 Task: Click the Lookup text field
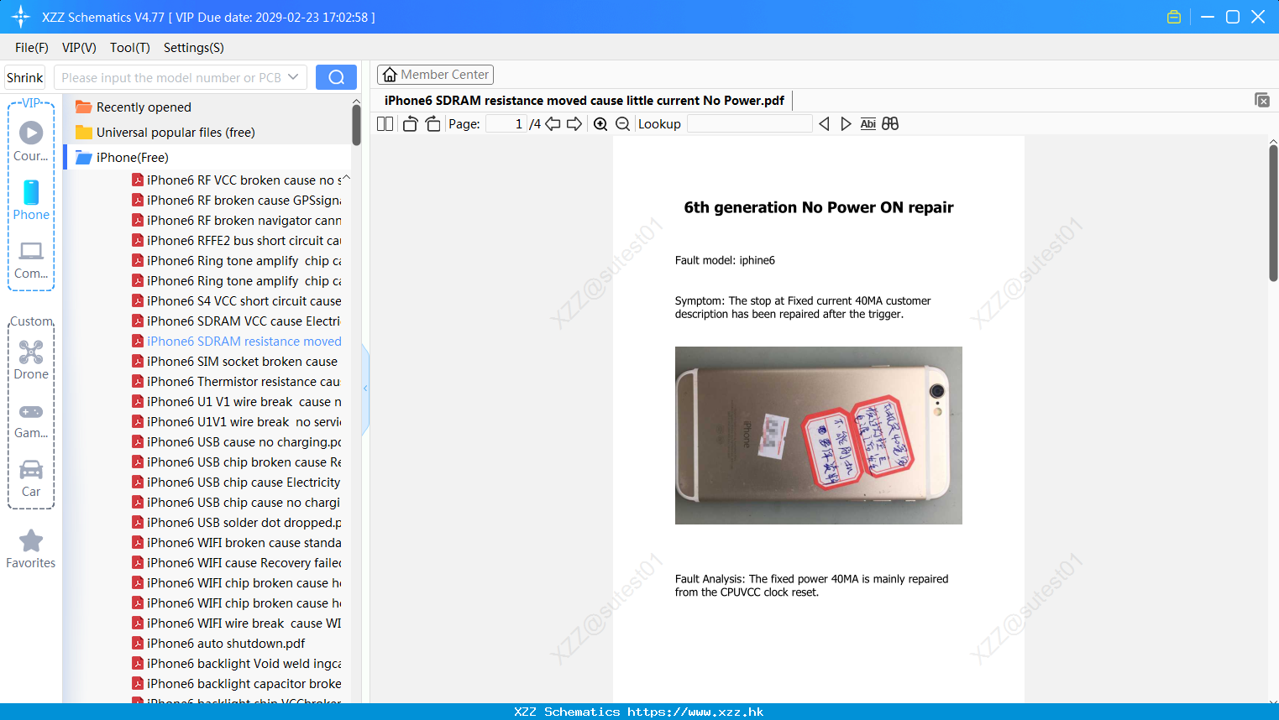point(750,124)
